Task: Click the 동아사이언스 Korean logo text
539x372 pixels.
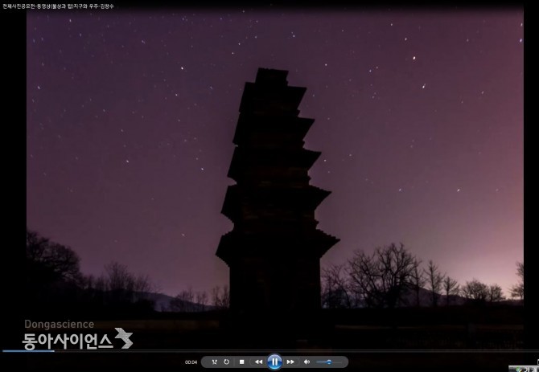Action: 68,340
